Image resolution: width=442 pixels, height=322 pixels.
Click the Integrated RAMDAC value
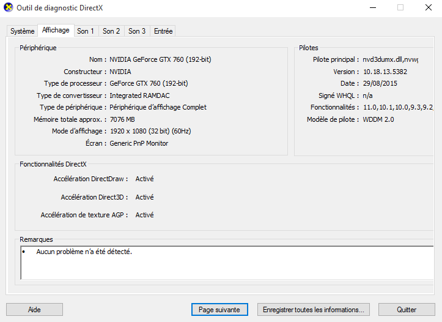click(139, 95)
